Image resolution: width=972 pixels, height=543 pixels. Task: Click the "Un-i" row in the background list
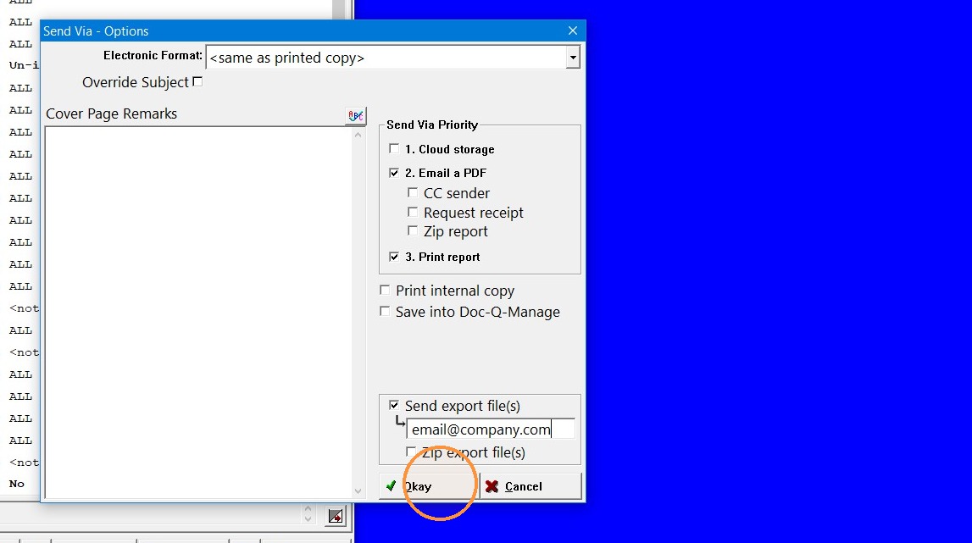point(24,65)
